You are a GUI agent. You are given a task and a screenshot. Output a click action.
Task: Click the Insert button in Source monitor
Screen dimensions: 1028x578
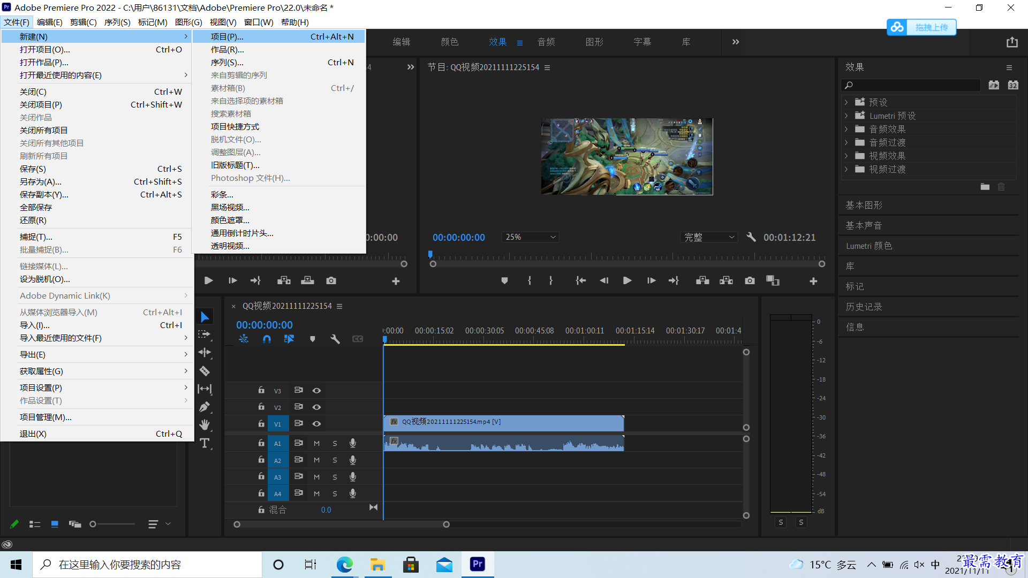[284, 280]
